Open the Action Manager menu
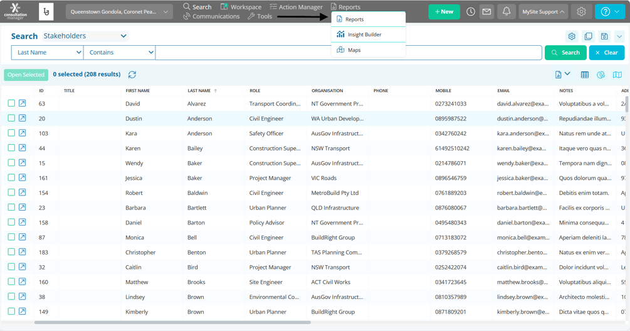This screenshot has width=630, height=331. point(296,7)
